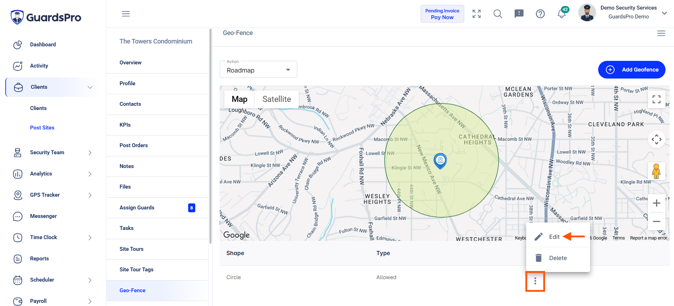Open the KPIs section

click(x=157, y=125)
